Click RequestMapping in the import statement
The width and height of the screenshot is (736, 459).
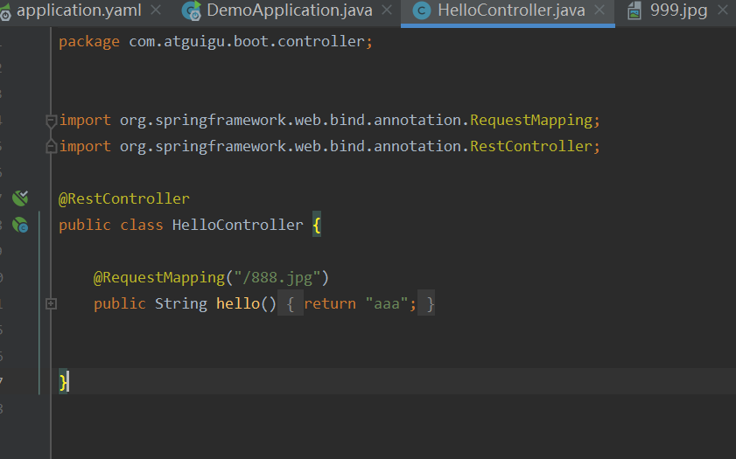pyautogui.click(x=531, y=121)
